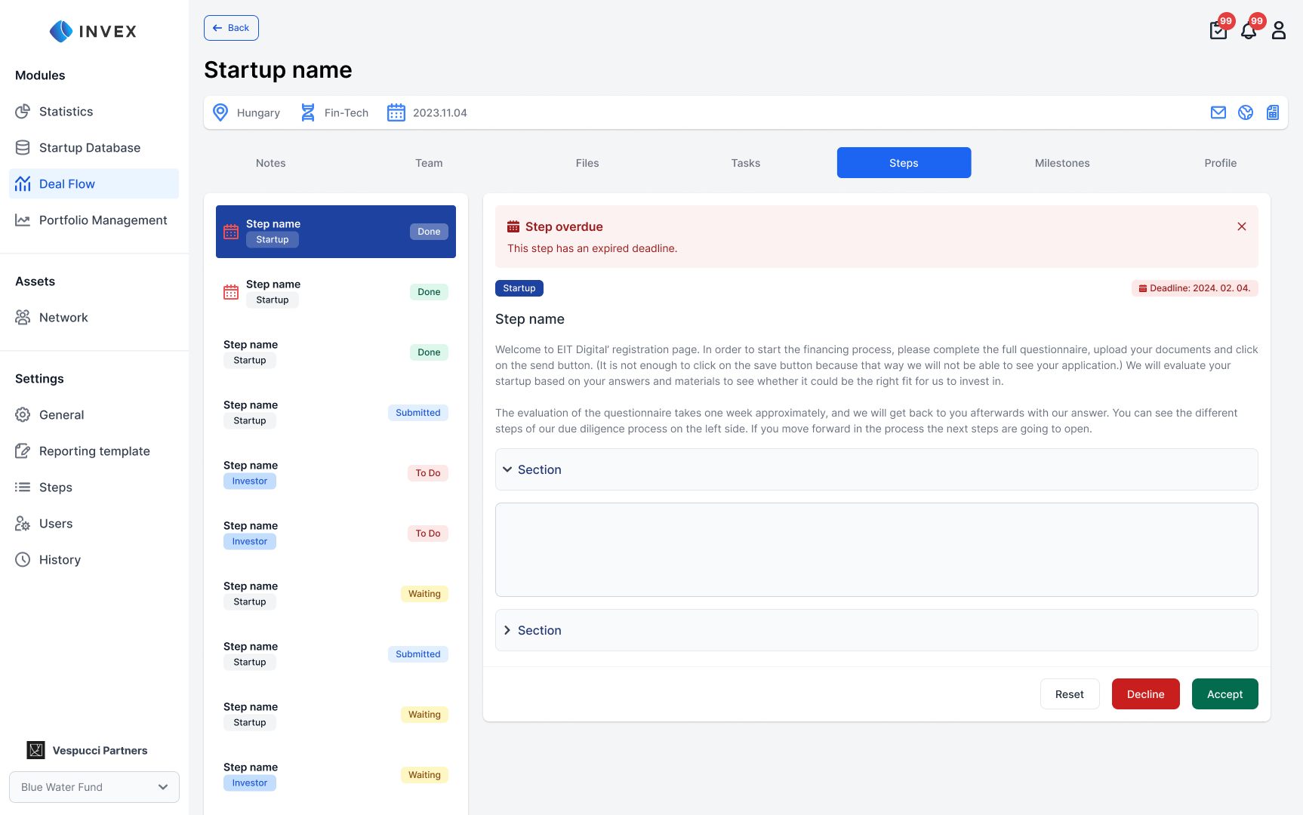Viewport: 1303px width, 815px height.
Task: Open Statistics module in sidebar
Action: (66, 112)
